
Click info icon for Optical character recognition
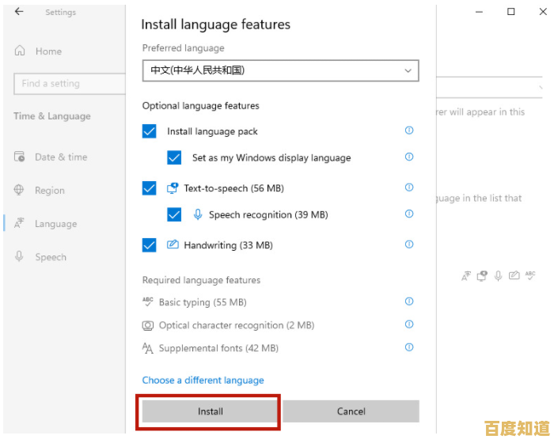[409, 324]
